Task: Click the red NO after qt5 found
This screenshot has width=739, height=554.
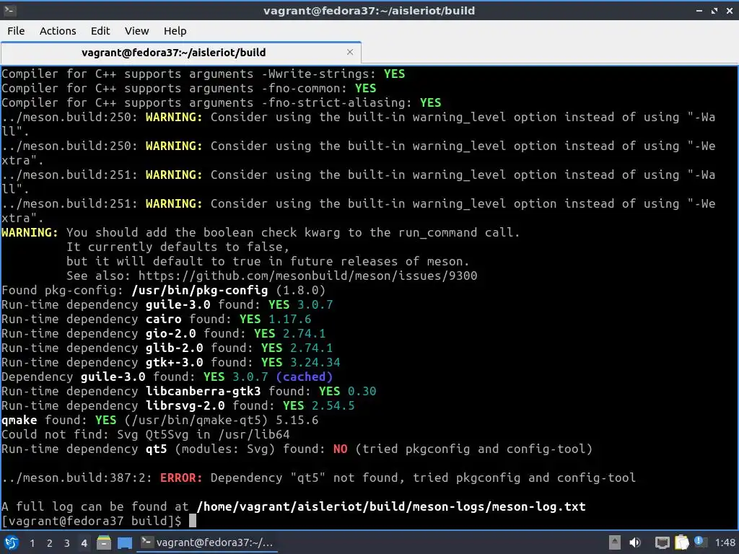Action: 341,449
